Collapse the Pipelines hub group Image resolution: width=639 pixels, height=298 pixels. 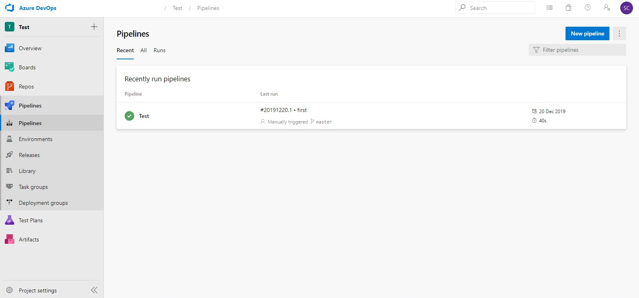point(52,106)
